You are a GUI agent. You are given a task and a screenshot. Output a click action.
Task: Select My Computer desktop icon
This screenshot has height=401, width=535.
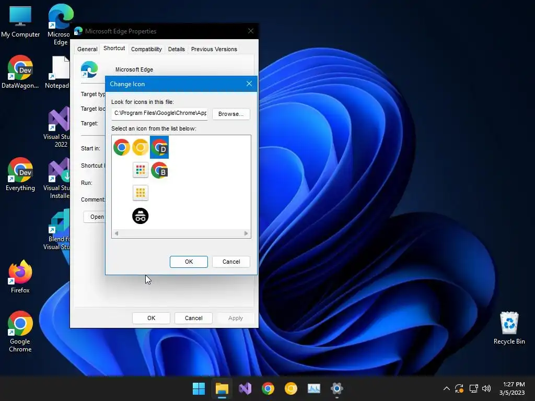pos(20,21)
